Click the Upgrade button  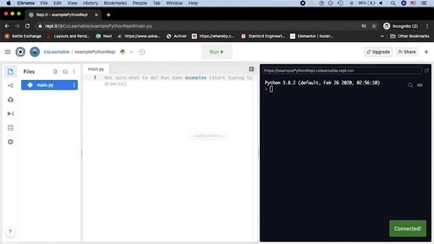(378, 52)
